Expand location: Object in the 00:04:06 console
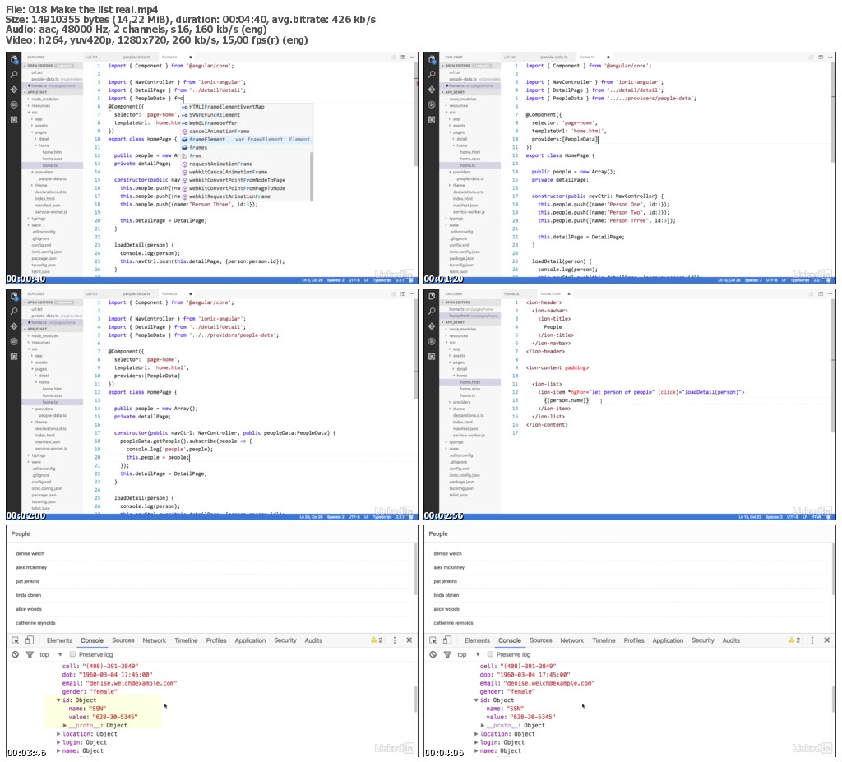842x762 pixels. click(x=476, y=734)
